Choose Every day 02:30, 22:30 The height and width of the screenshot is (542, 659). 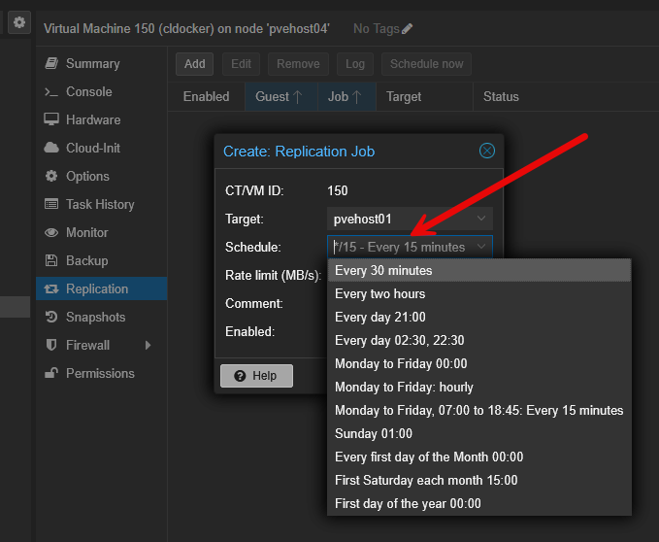(479, 340)
